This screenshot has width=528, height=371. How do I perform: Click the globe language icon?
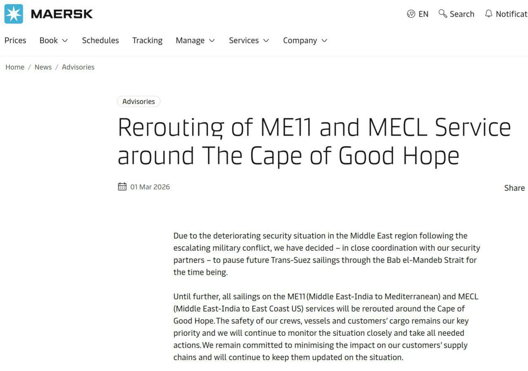[x=411, y=14]
